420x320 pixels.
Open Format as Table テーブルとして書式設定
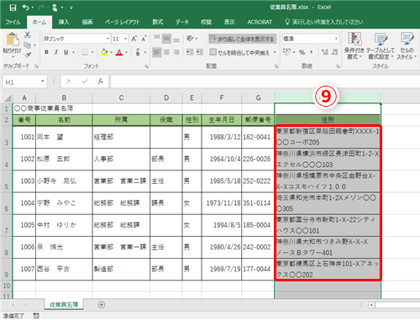tap(381, 45)
